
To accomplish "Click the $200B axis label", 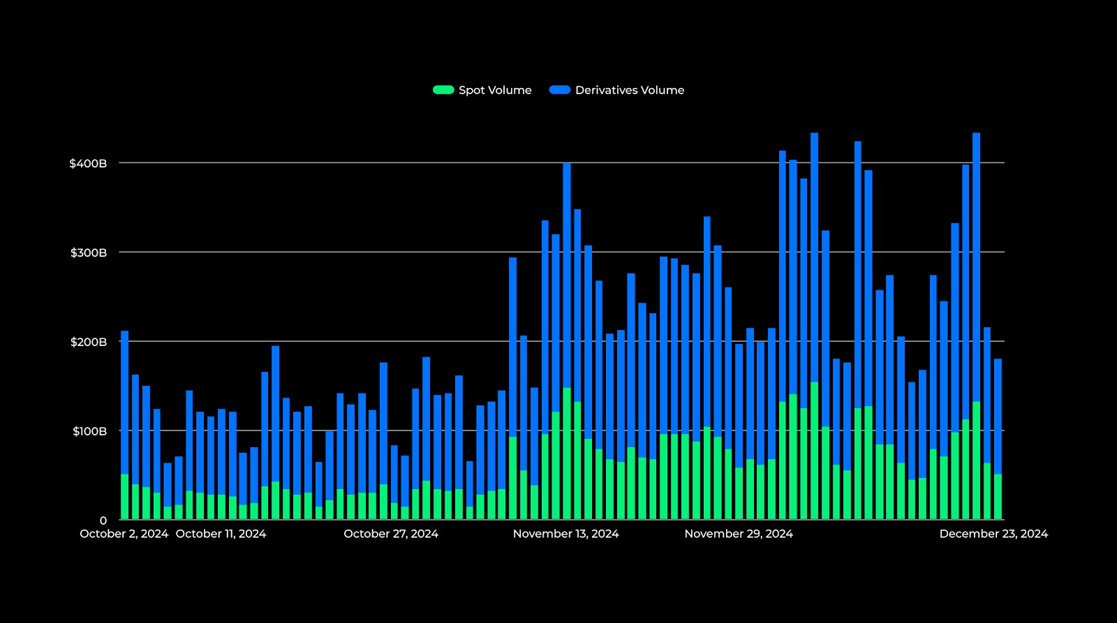I will [89, 342].
